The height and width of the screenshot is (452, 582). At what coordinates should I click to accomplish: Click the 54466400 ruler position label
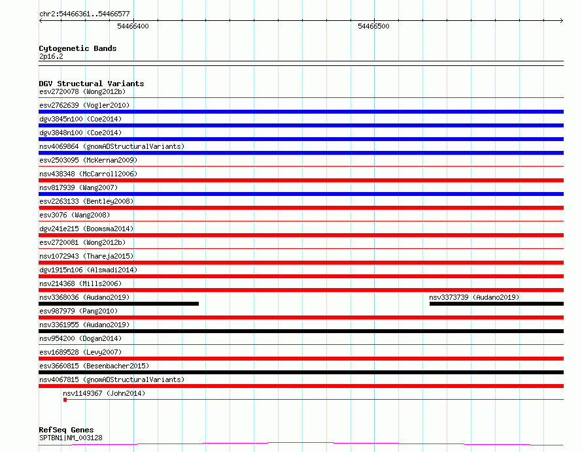coord(133,26)
